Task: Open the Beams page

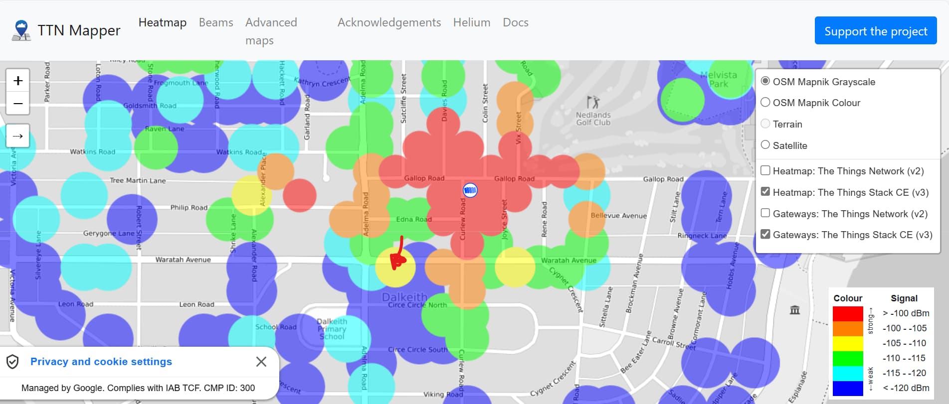Action: (x=216, y=22)
